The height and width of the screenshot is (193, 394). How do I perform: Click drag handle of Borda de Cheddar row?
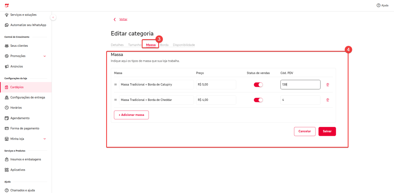pos(115,100)
